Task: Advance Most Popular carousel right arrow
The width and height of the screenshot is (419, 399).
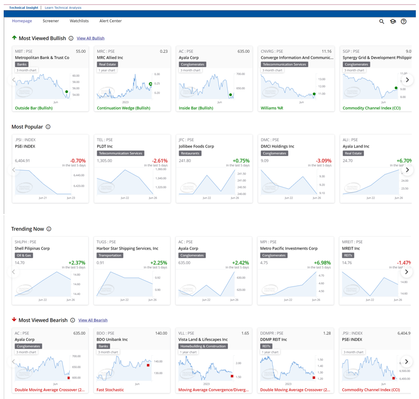Action: 407,170
